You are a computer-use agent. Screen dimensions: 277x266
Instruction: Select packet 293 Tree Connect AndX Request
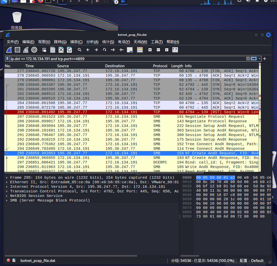tap(132, 144)
